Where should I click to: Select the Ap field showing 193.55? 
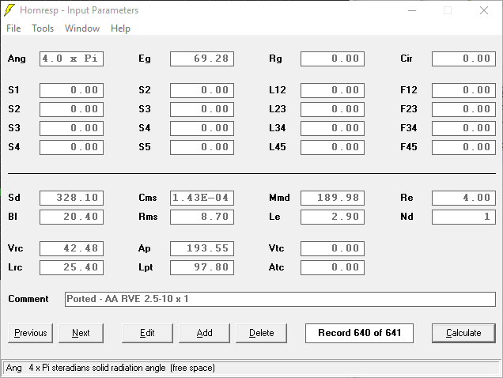(x=202, y=248)
